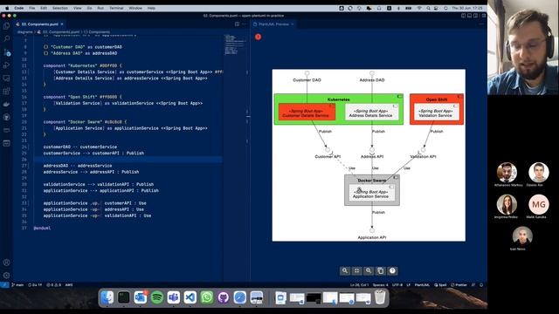Click the remote window indicator in status bar
559x314 pixels.
4,285
